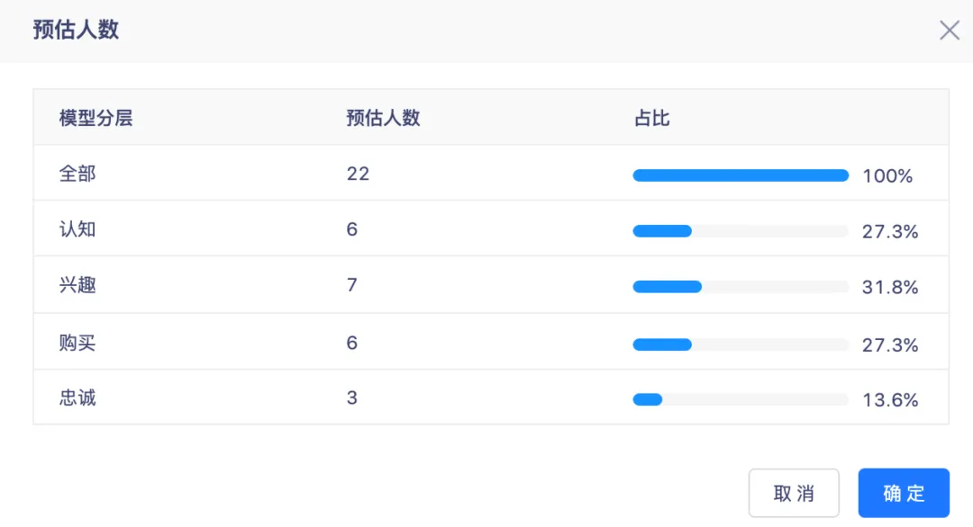Image resolution: width=973 pixels, height=527 pixels.
Task: Select the 全部 row label
Action: pyautogui.click(x=77, y=174)
